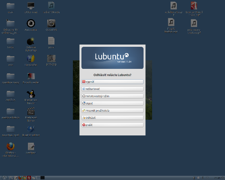
Task: Cancel the dialog with Zrušiť
Action: click(x=112, y=125)
